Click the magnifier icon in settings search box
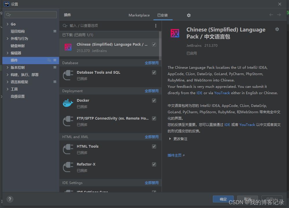Screen dimensions: 289x208 click(x=8, y=15)
